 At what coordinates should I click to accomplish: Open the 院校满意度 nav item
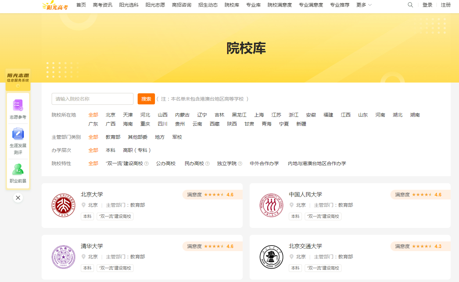[x=280, y=5]
